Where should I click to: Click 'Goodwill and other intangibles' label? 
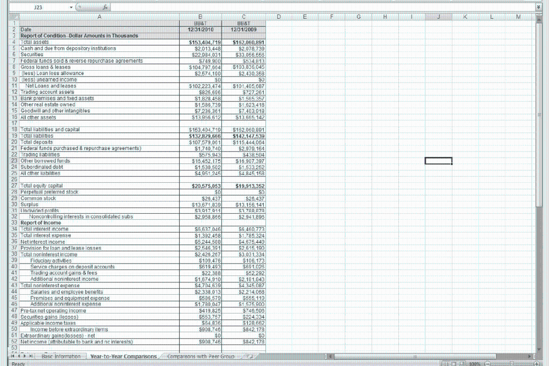55,110
